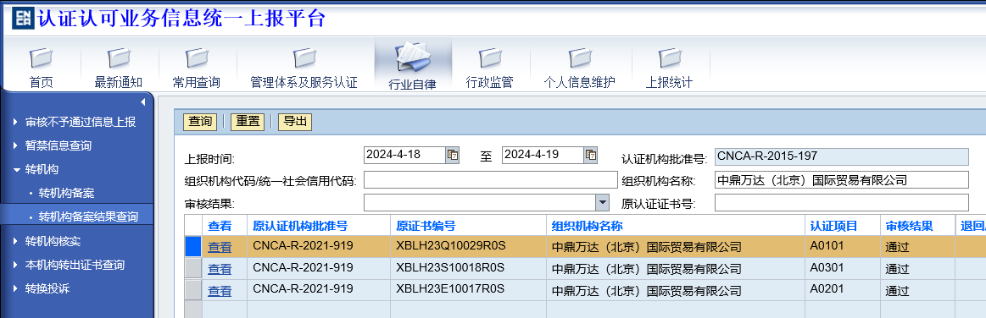Select row marker for XBLH23E10017R0S
Screen dimensions: 986x318
[x=193, y=290]
